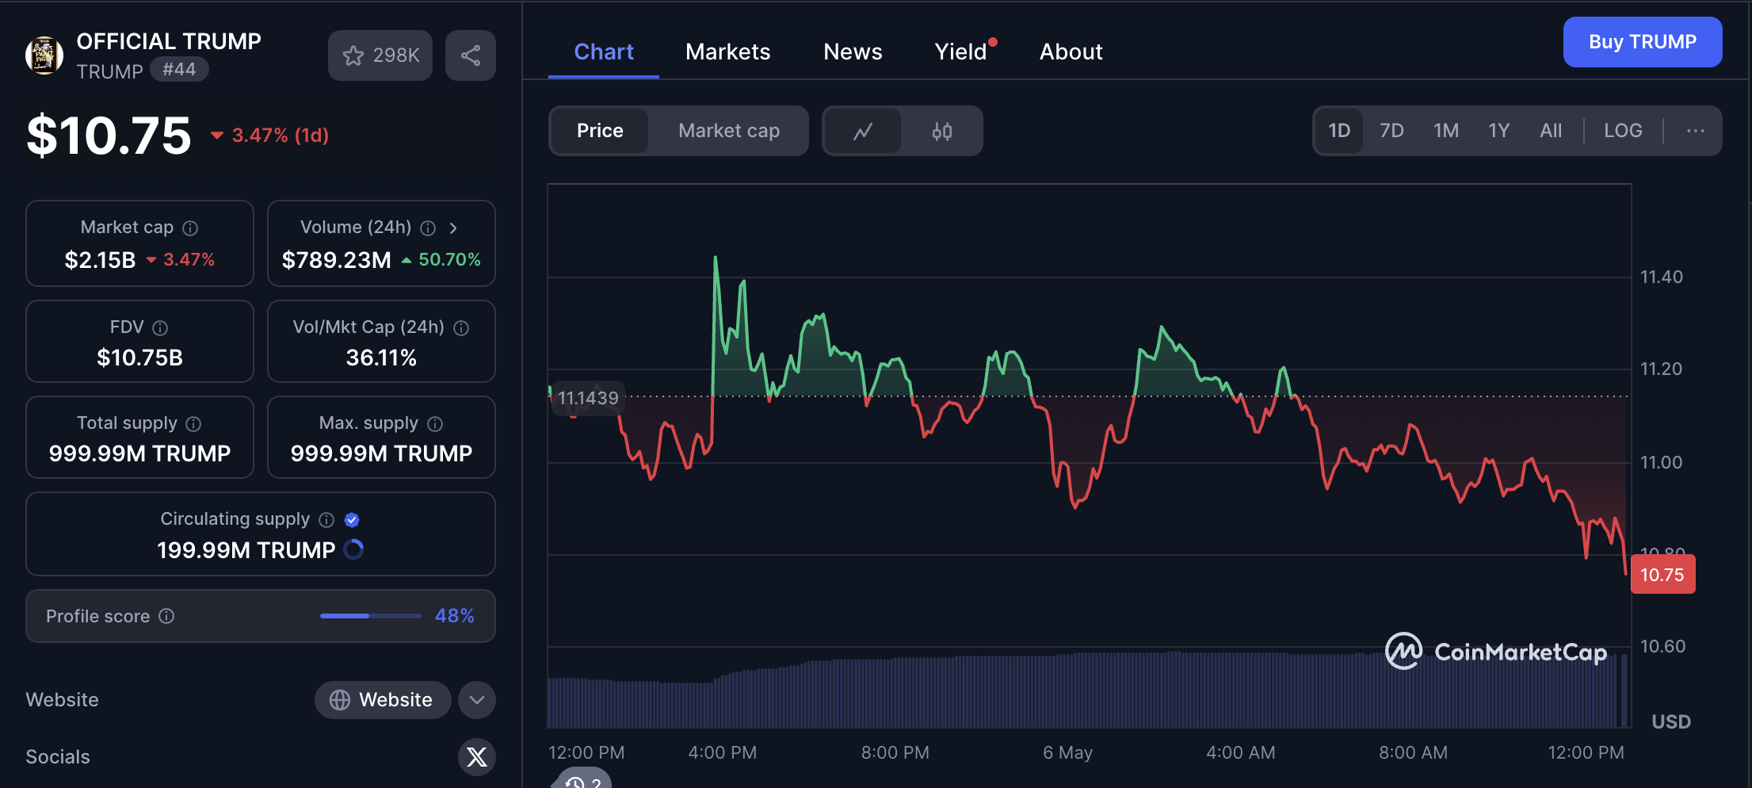
Task: Open the About tab
Action: [1071, 52]
